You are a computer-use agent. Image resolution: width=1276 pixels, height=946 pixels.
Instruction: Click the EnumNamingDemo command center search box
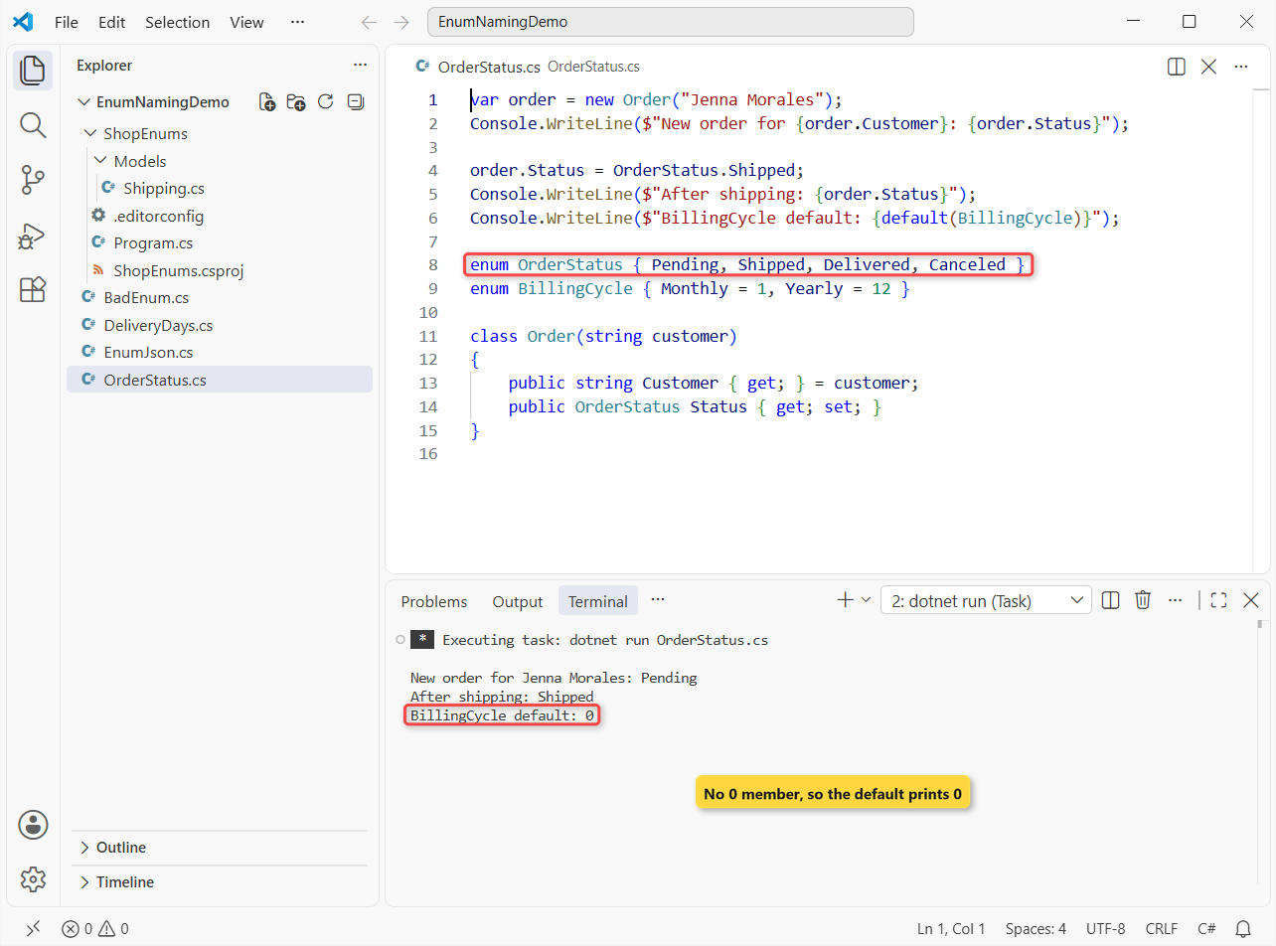click(670, 22)
